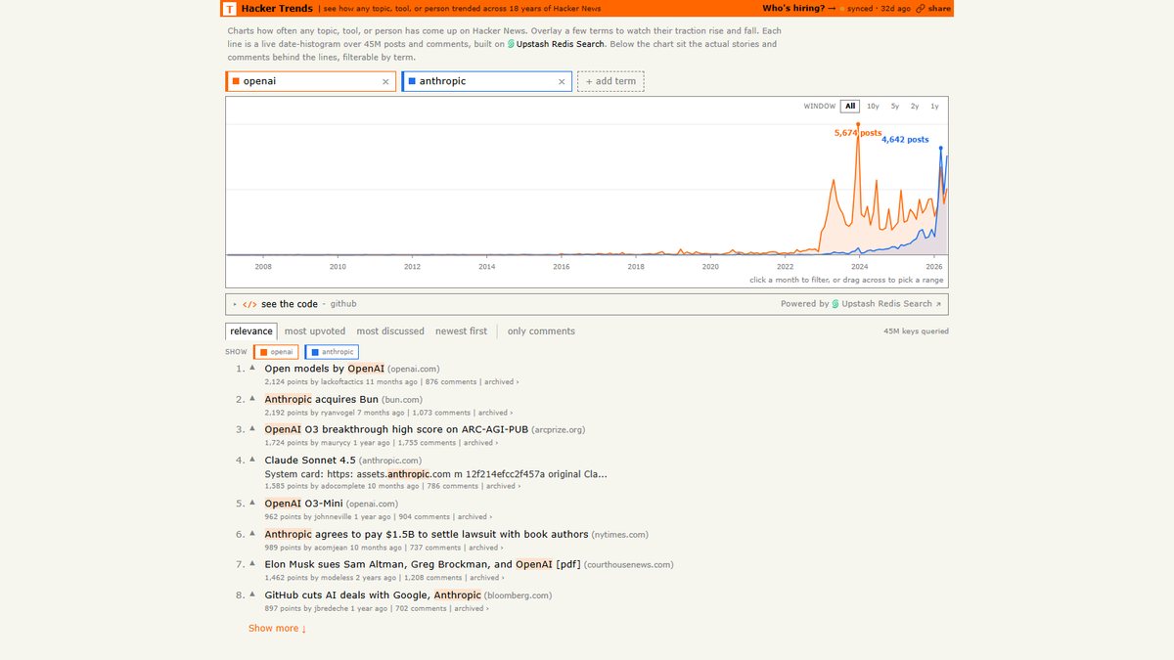Screen dimensions: 1174x660
Task: Open the 1,208 comments link
Action: [435, 578]
